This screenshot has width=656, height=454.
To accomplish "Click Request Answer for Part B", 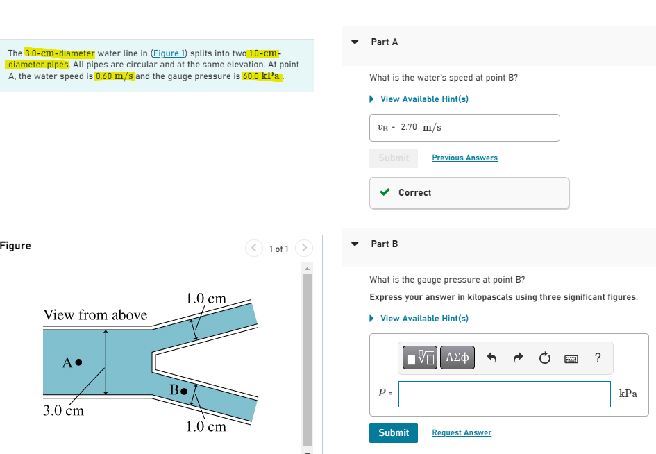I will pos(461,432).
